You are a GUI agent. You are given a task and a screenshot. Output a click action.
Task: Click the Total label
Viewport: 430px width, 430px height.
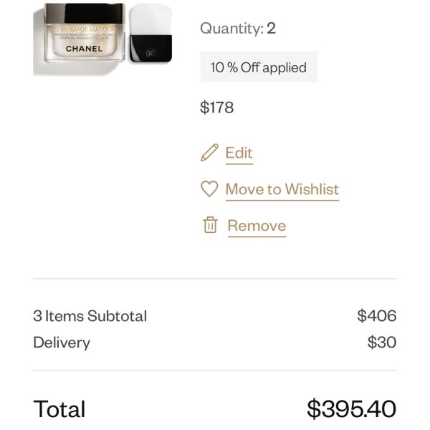[59, 409]
